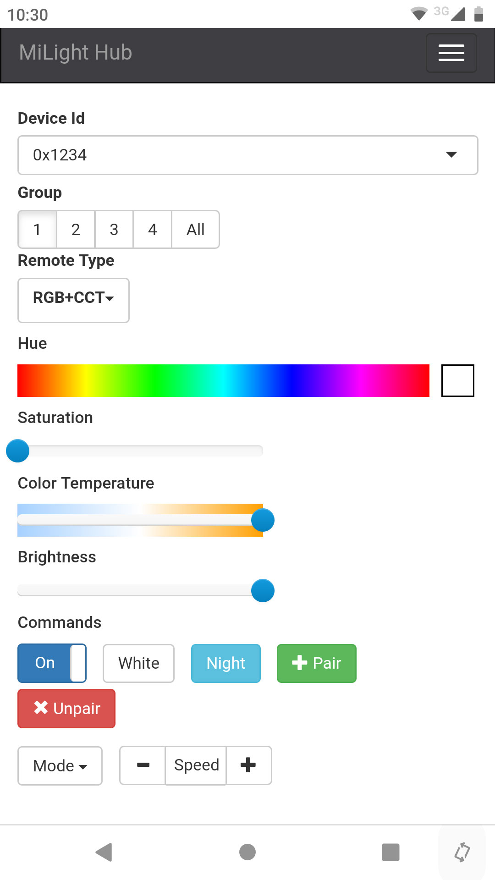Viewport: 495px width, 880px height.
Task: Toggle the On power switch
Action: 52,663
